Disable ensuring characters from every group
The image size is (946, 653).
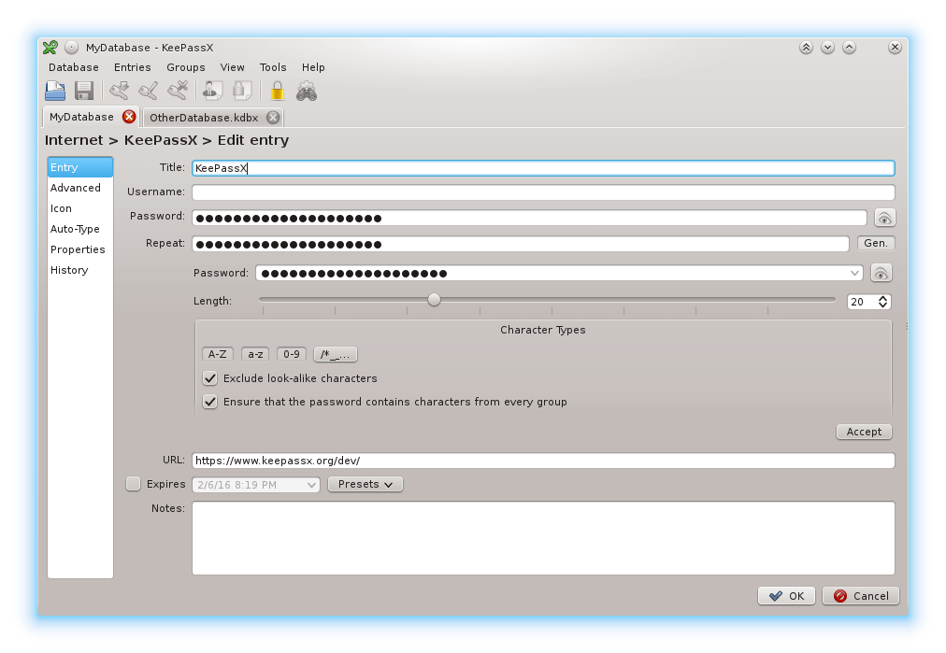pyautogui.click(x=209, y=402)
